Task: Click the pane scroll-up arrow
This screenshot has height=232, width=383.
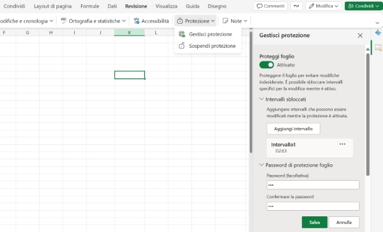Action: (x=368, y=50)
